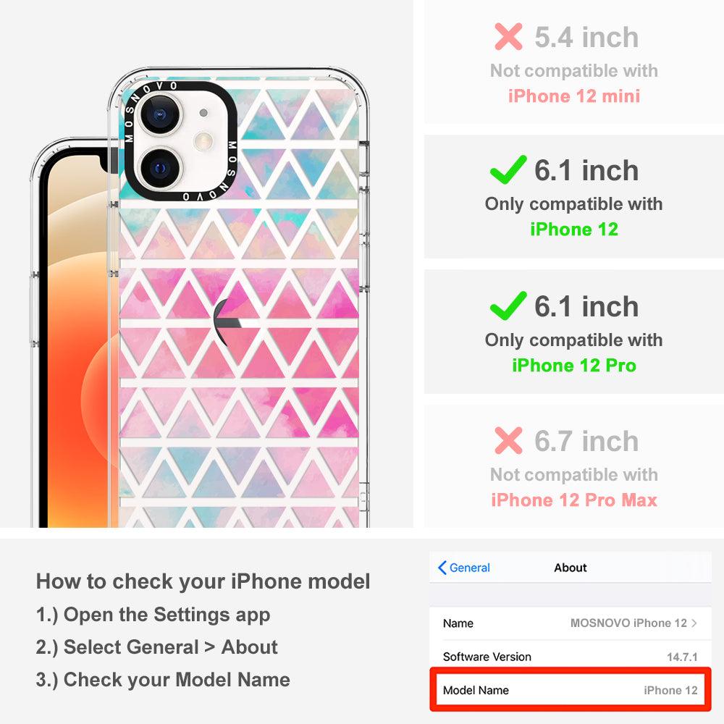Click the upper camera lens on the phone

coord(160,114)
